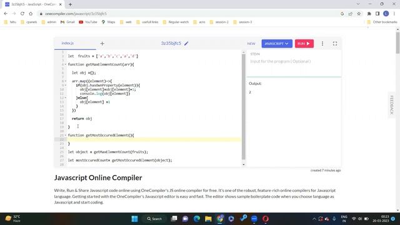The height and width of the screenshot is (225, 400).
Task: Click the pencil icon to rename 3z35bjfc5
Action: click(186, 43)
